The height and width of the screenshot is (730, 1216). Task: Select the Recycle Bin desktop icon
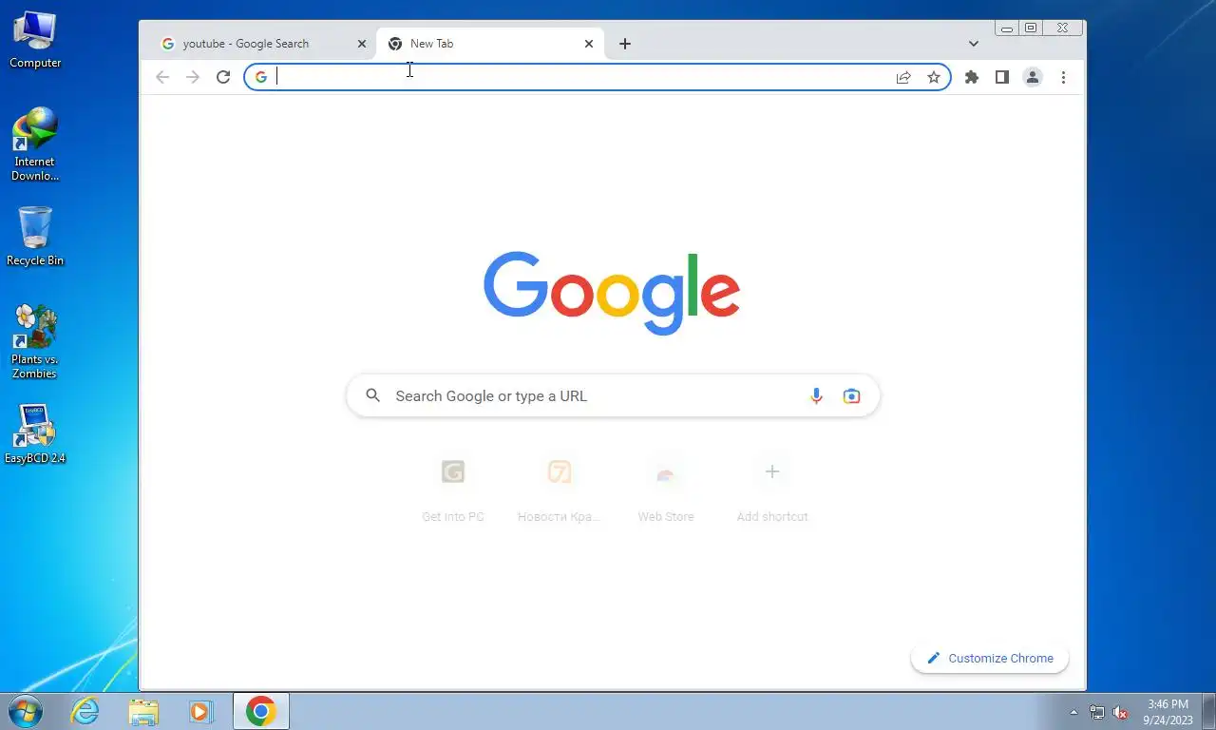coord(35,238)
